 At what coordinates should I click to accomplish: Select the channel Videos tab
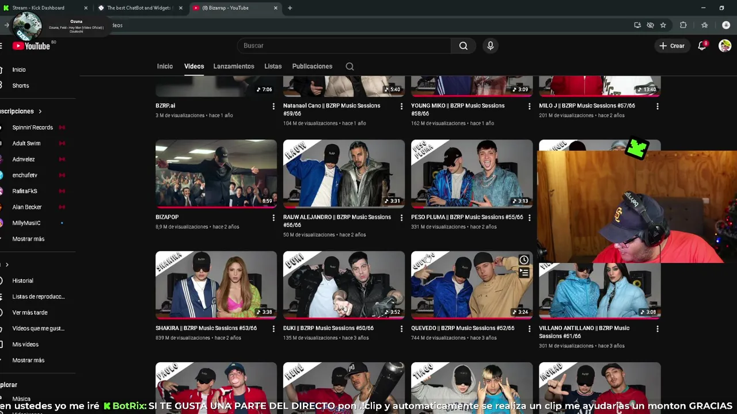tap(194, 66)
